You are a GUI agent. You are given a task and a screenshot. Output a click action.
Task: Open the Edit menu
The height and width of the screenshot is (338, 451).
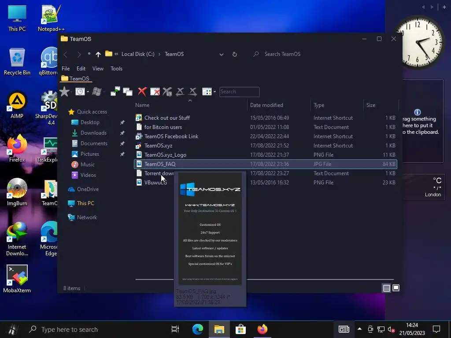coord(81,68)
